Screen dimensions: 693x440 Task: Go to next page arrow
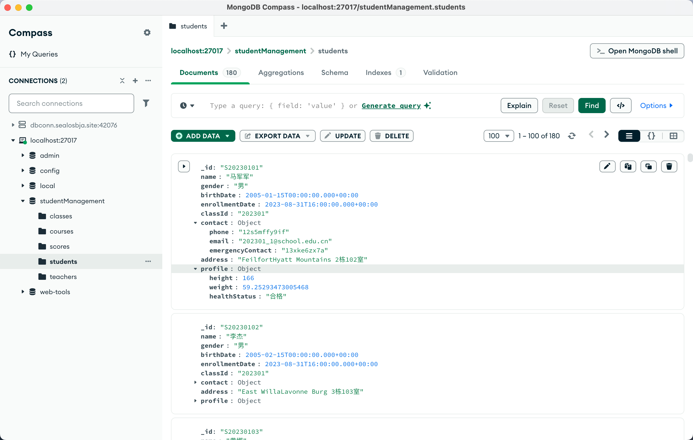click(x=606, y=134)
